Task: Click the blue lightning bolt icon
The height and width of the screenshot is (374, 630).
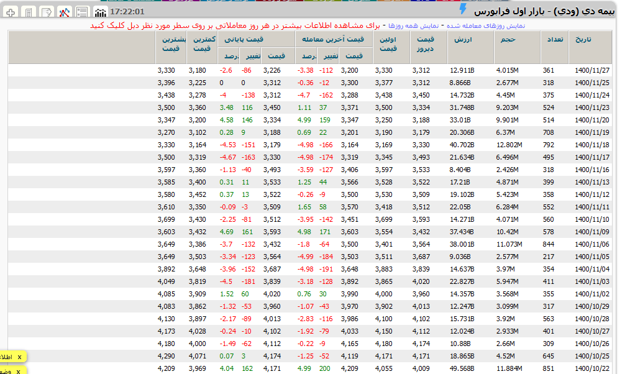Action: coord(462,9)
